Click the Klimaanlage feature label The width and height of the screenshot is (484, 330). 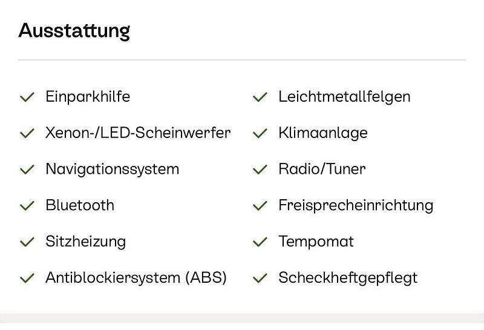[x=322, y=133]
